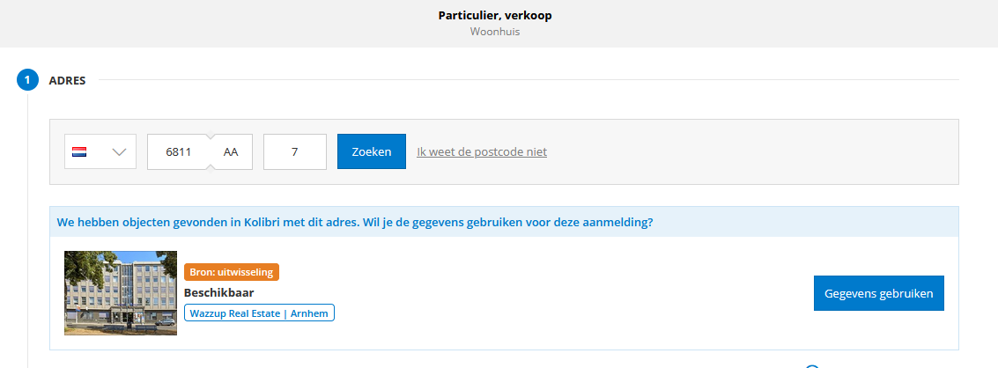Screen dimensions: 998x368
Task: Open the office building thumbnail
Action: click(x=121, y=293)
